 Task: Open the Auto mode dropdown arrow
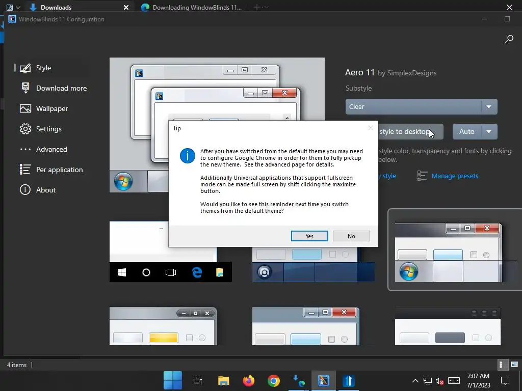coord(489,132)
